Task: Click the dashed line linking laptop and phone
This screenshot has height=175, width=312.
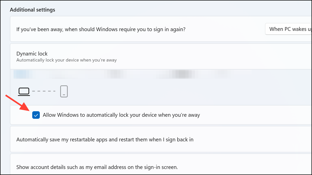Action: pos(44,91)
